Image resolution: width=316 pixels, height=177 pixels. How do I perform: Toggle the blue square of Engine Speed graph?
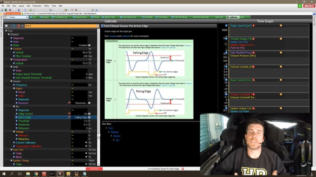[x=226, y=26]
